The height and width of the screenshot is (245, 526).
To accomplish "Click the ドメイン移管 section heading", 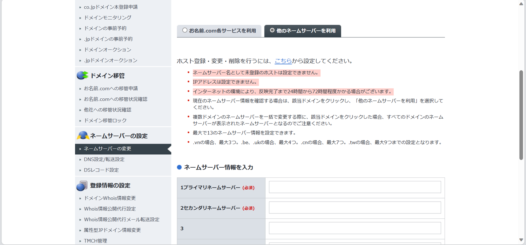I will coord(107,76).
